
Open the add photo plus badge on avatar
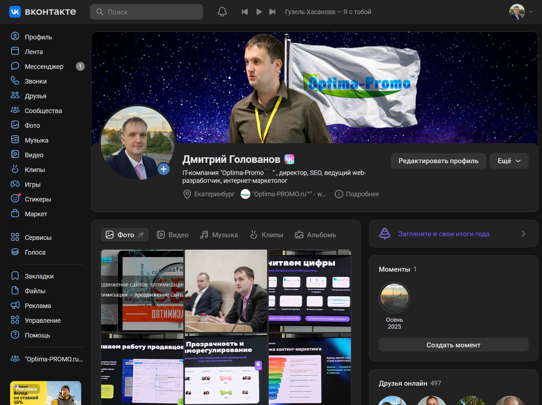(164, 169)
